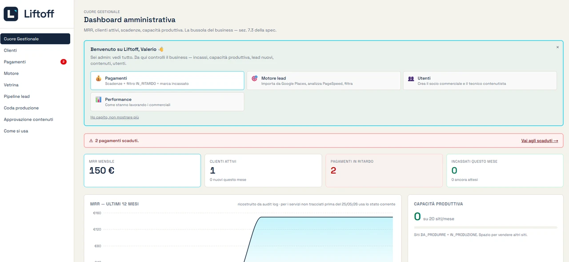The height and width of the screenshot is (262, 569).
Task: Click the €120 axis label on chart
Action: 97,230
